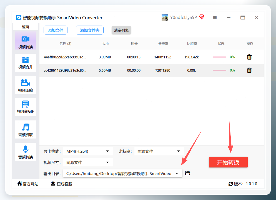Open the 音频转换 audio convert tool

click(x=25, y=152)
